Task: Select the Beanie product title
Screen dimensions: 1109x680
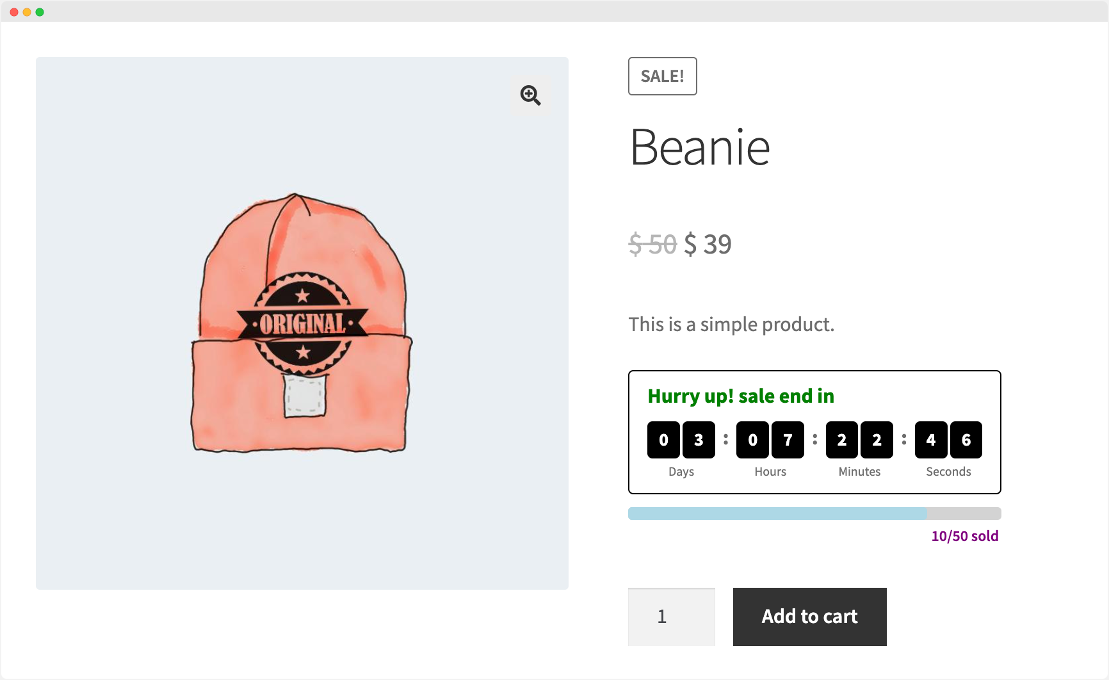Action: tap(699, 147)
